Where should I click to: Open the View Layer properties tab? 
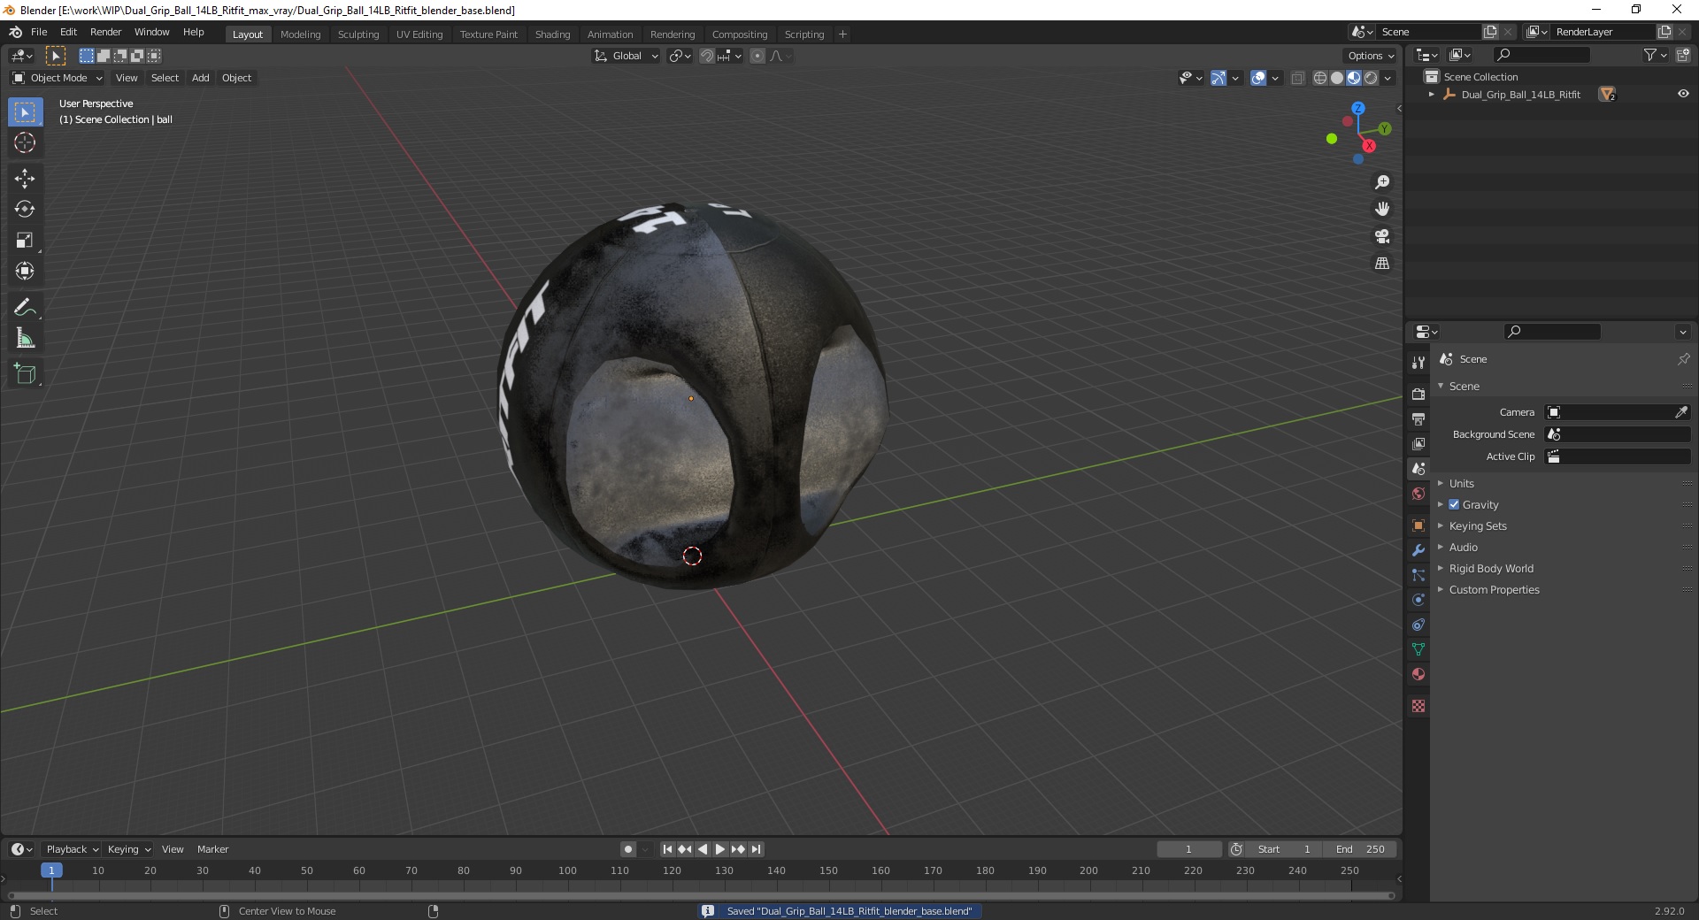(x=1418, y=443)
